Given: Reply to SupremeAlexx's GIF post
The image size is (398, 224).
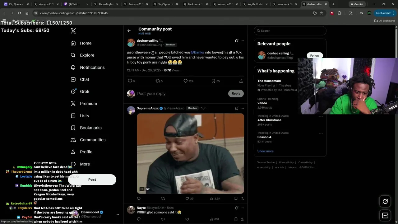Looking at the screenshot, I should coord(139,198).
